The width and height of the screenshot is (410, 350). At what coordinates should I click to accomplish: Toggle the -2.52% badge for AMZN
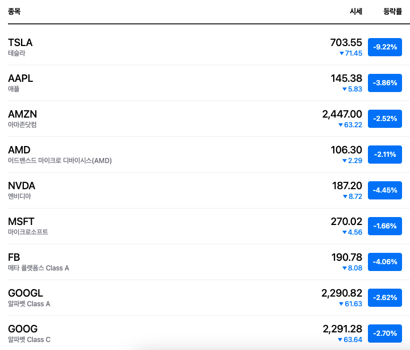pos(385,119)
